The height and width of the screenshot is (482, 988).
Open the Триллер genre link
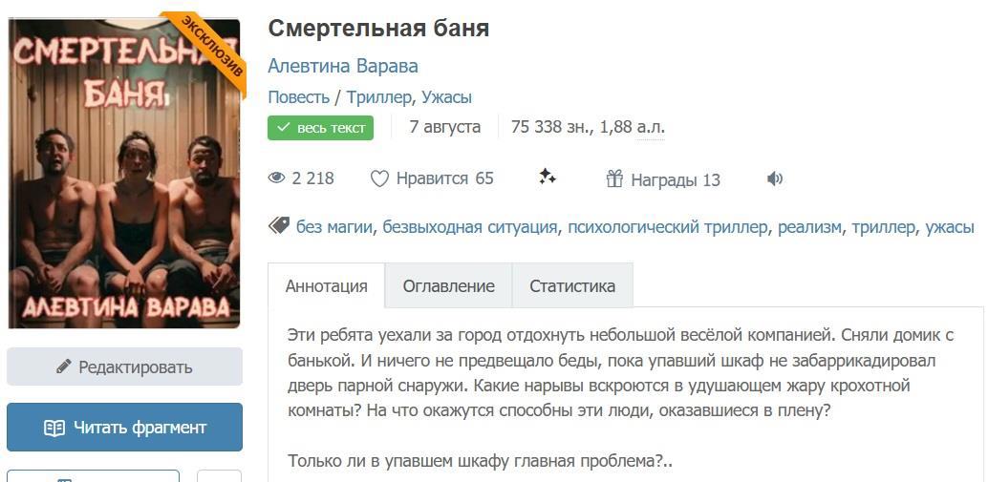click(379, 97)
